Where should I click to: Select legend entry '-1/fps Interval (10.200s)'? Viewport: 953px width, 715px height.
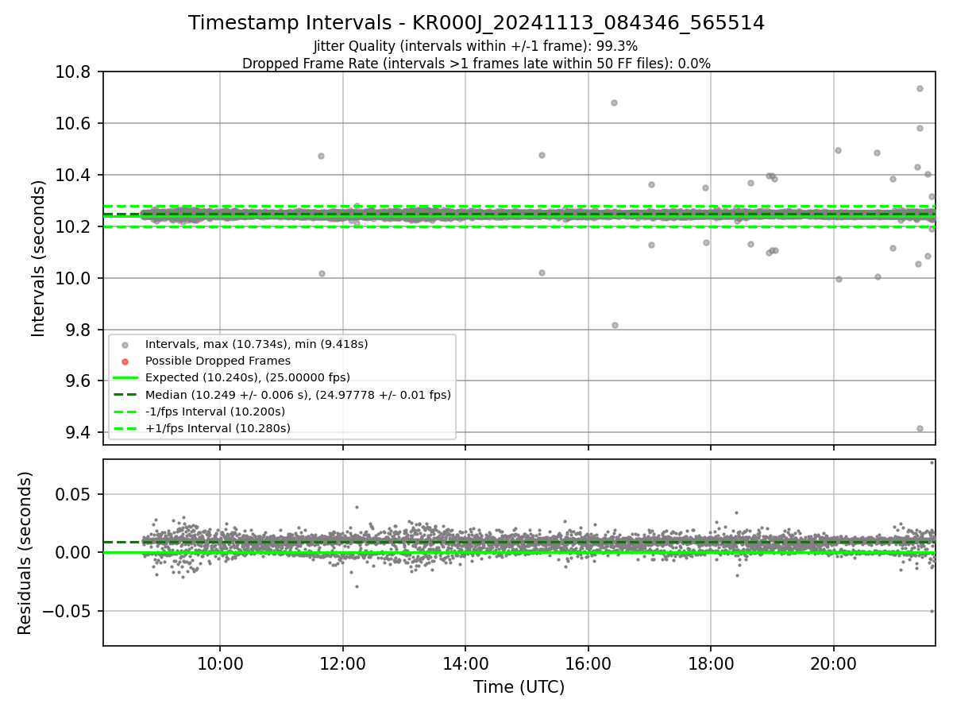tap(215, 412)
